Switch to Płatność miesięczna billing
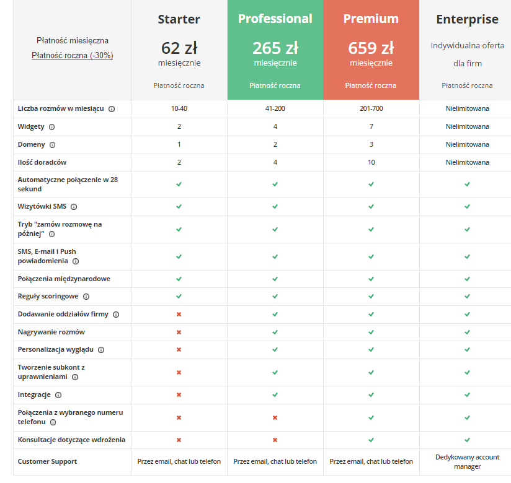511x483 pixels. coord(73,41)
